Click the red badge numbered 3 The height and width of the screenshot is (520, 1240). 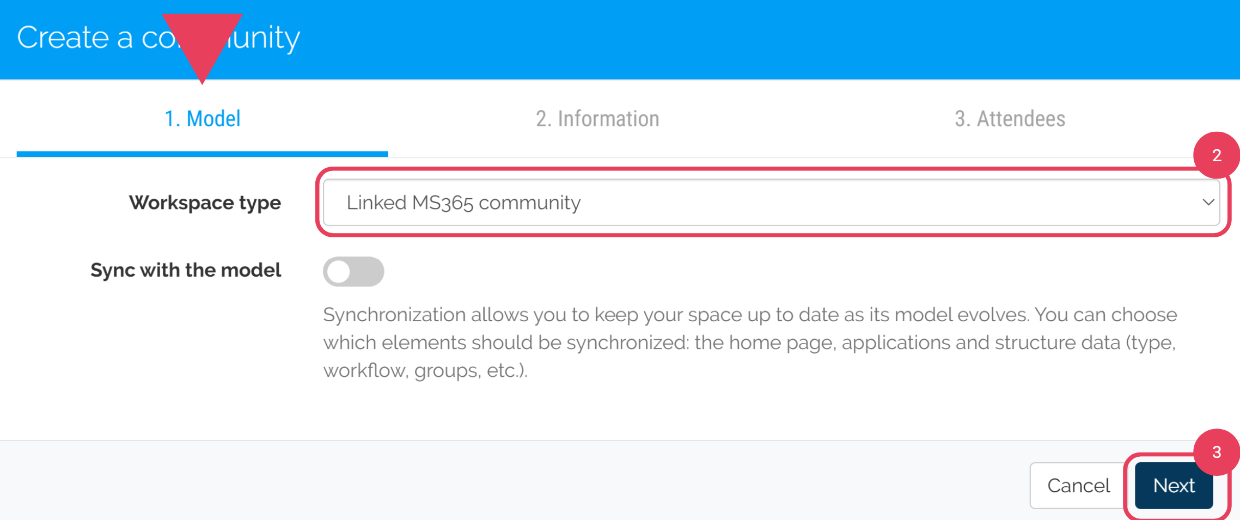click(x=1215, y=452)
